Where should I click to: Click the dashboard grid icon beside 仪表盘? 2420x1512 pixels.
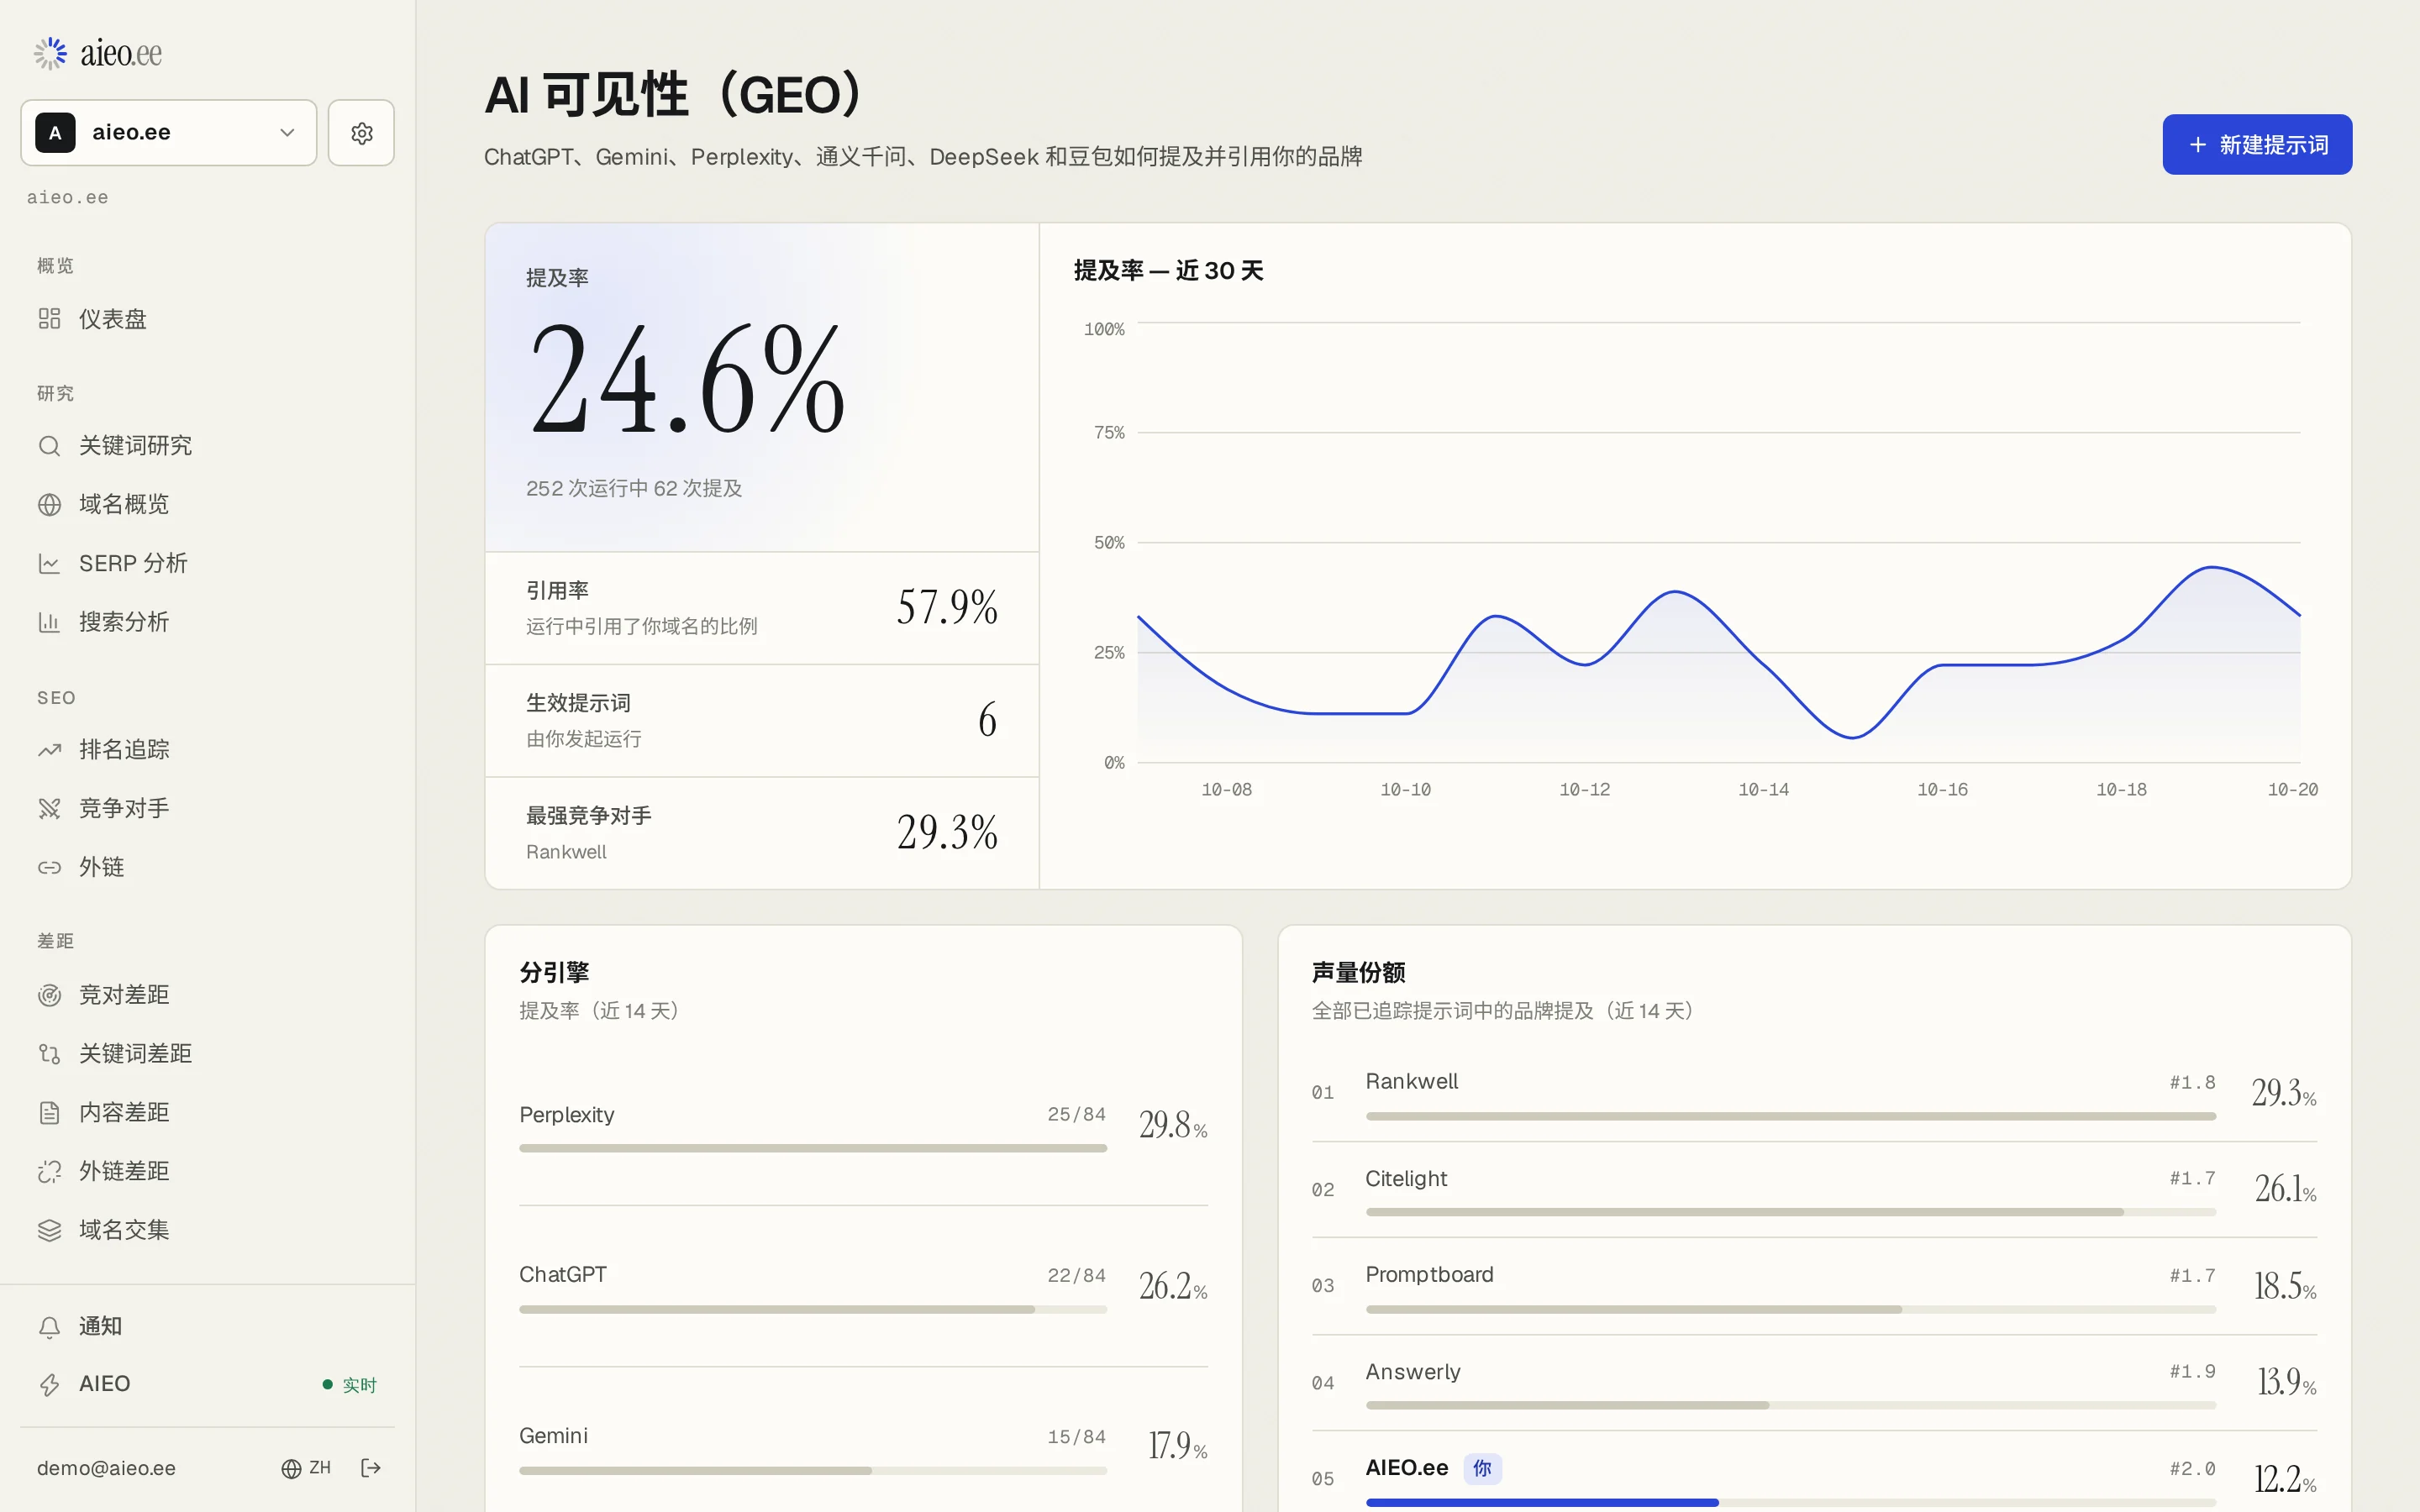click(x=49, y=318)
